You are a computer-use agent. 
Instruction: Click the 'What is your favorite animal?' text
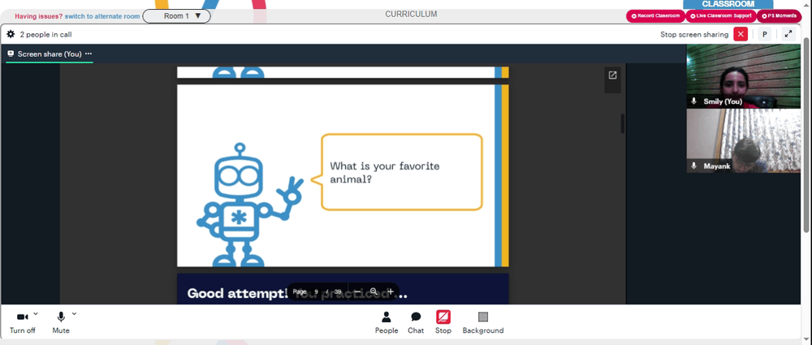pos(385,173)
